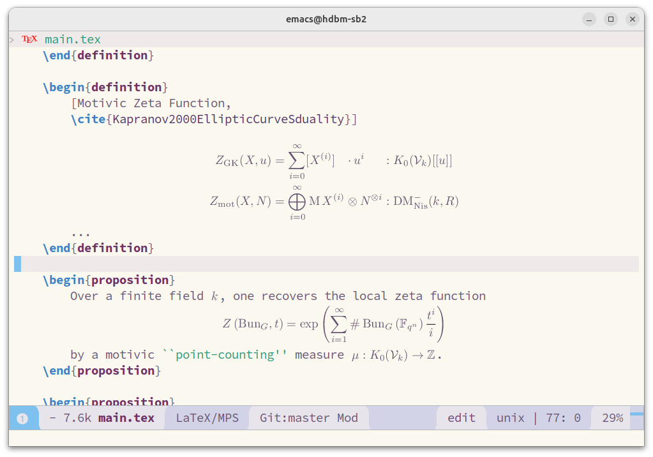Click the circled "1" window number indicator

pyautogui.click(x=23, y=417)
